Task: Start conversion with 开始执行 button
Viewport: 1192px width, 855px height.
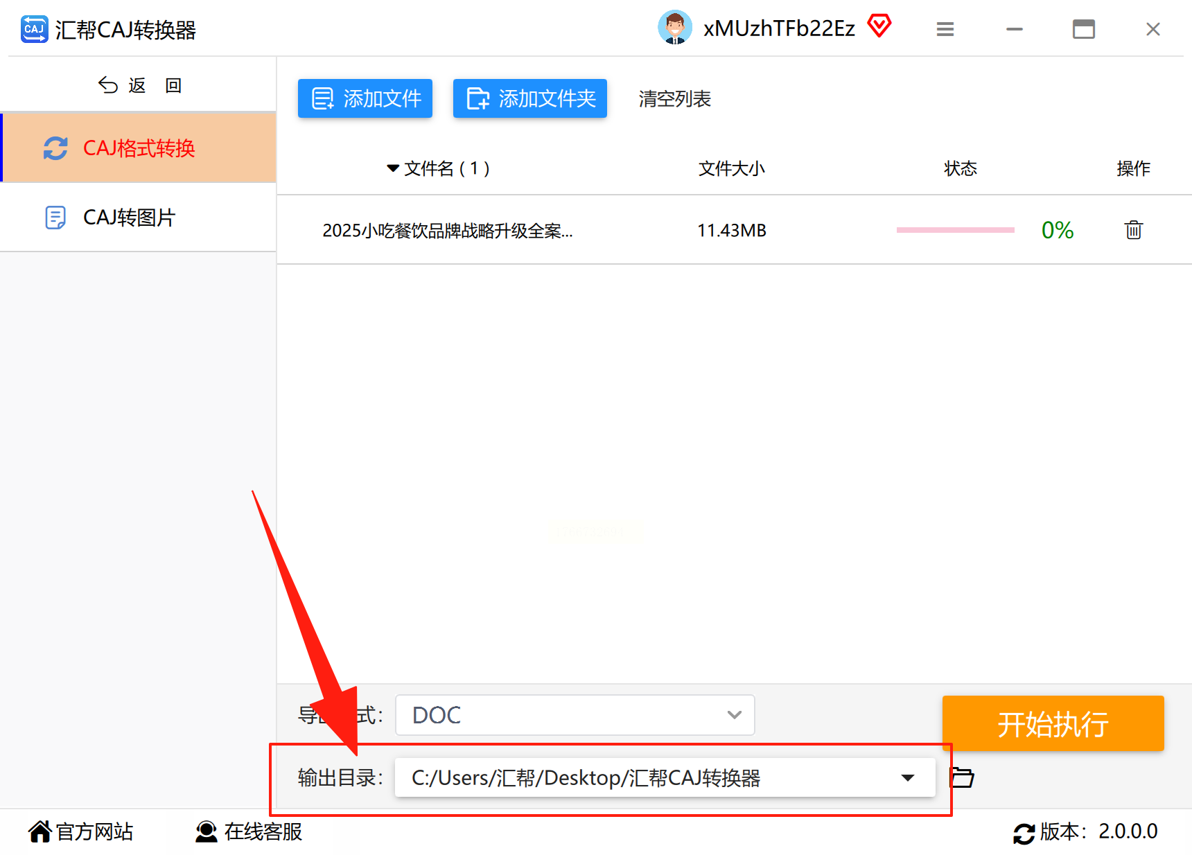Action: 1053,723
